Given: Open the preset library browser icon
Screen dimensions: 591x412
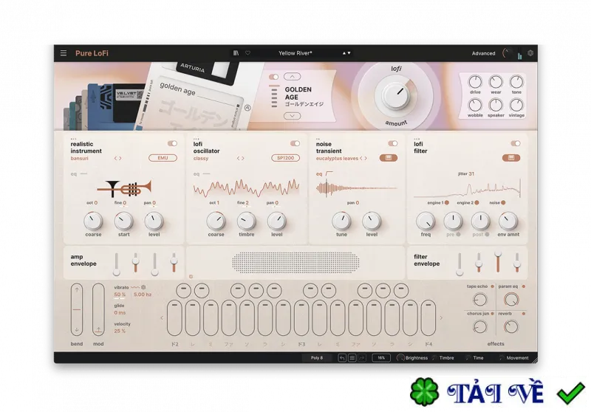Looking at the screenshot, I should pyautogui.click(x=236, y=53).
